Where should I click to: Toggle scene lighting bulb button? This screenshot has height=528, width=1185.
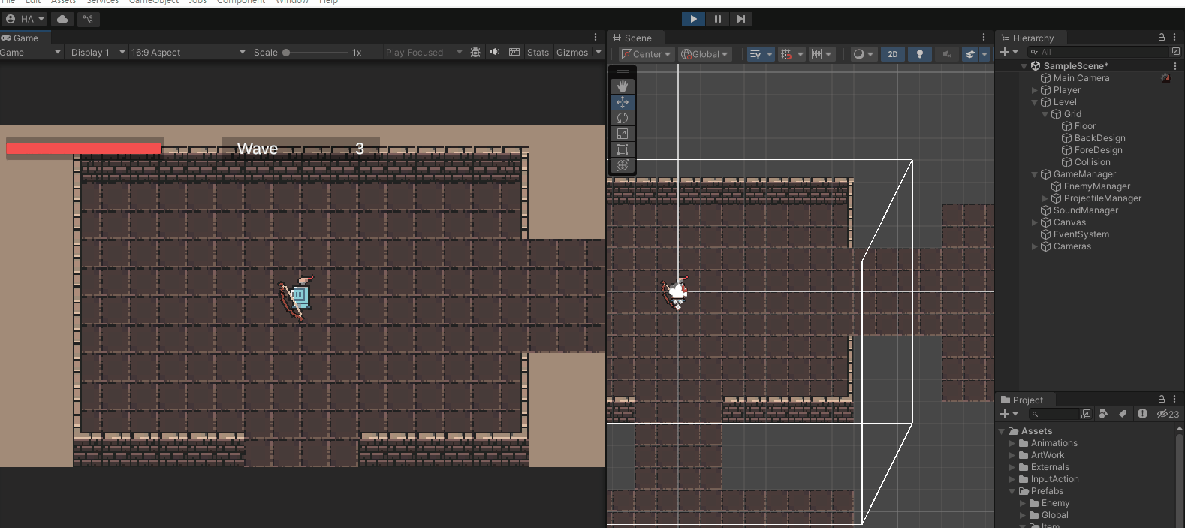pos(919,54)
